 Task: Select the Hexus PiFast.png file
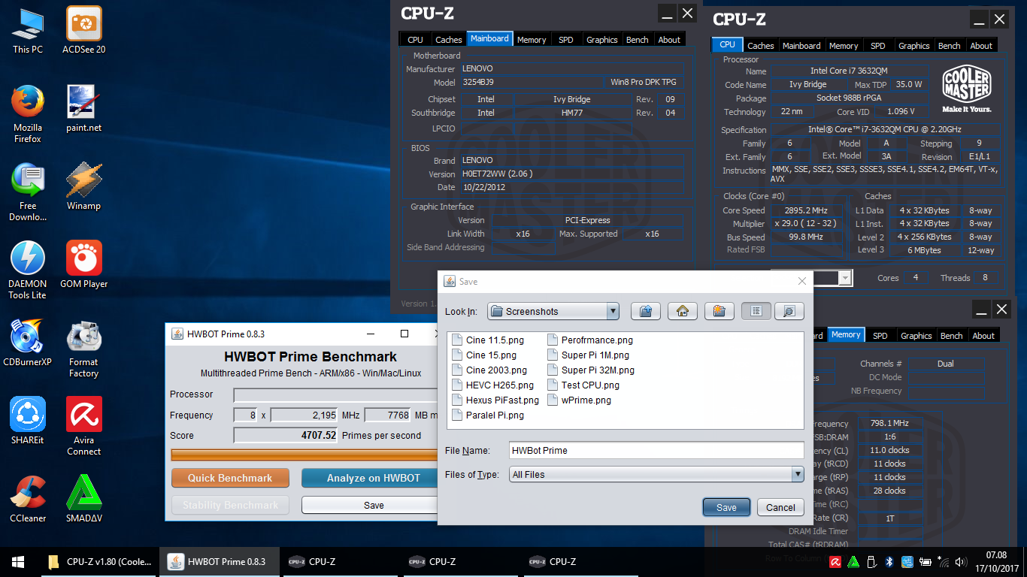click(496, 400)
